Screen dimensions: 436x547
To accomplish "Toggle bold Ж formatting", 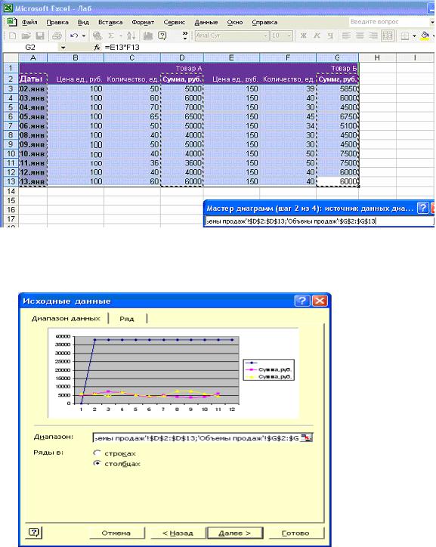I will tap(304, 36).
